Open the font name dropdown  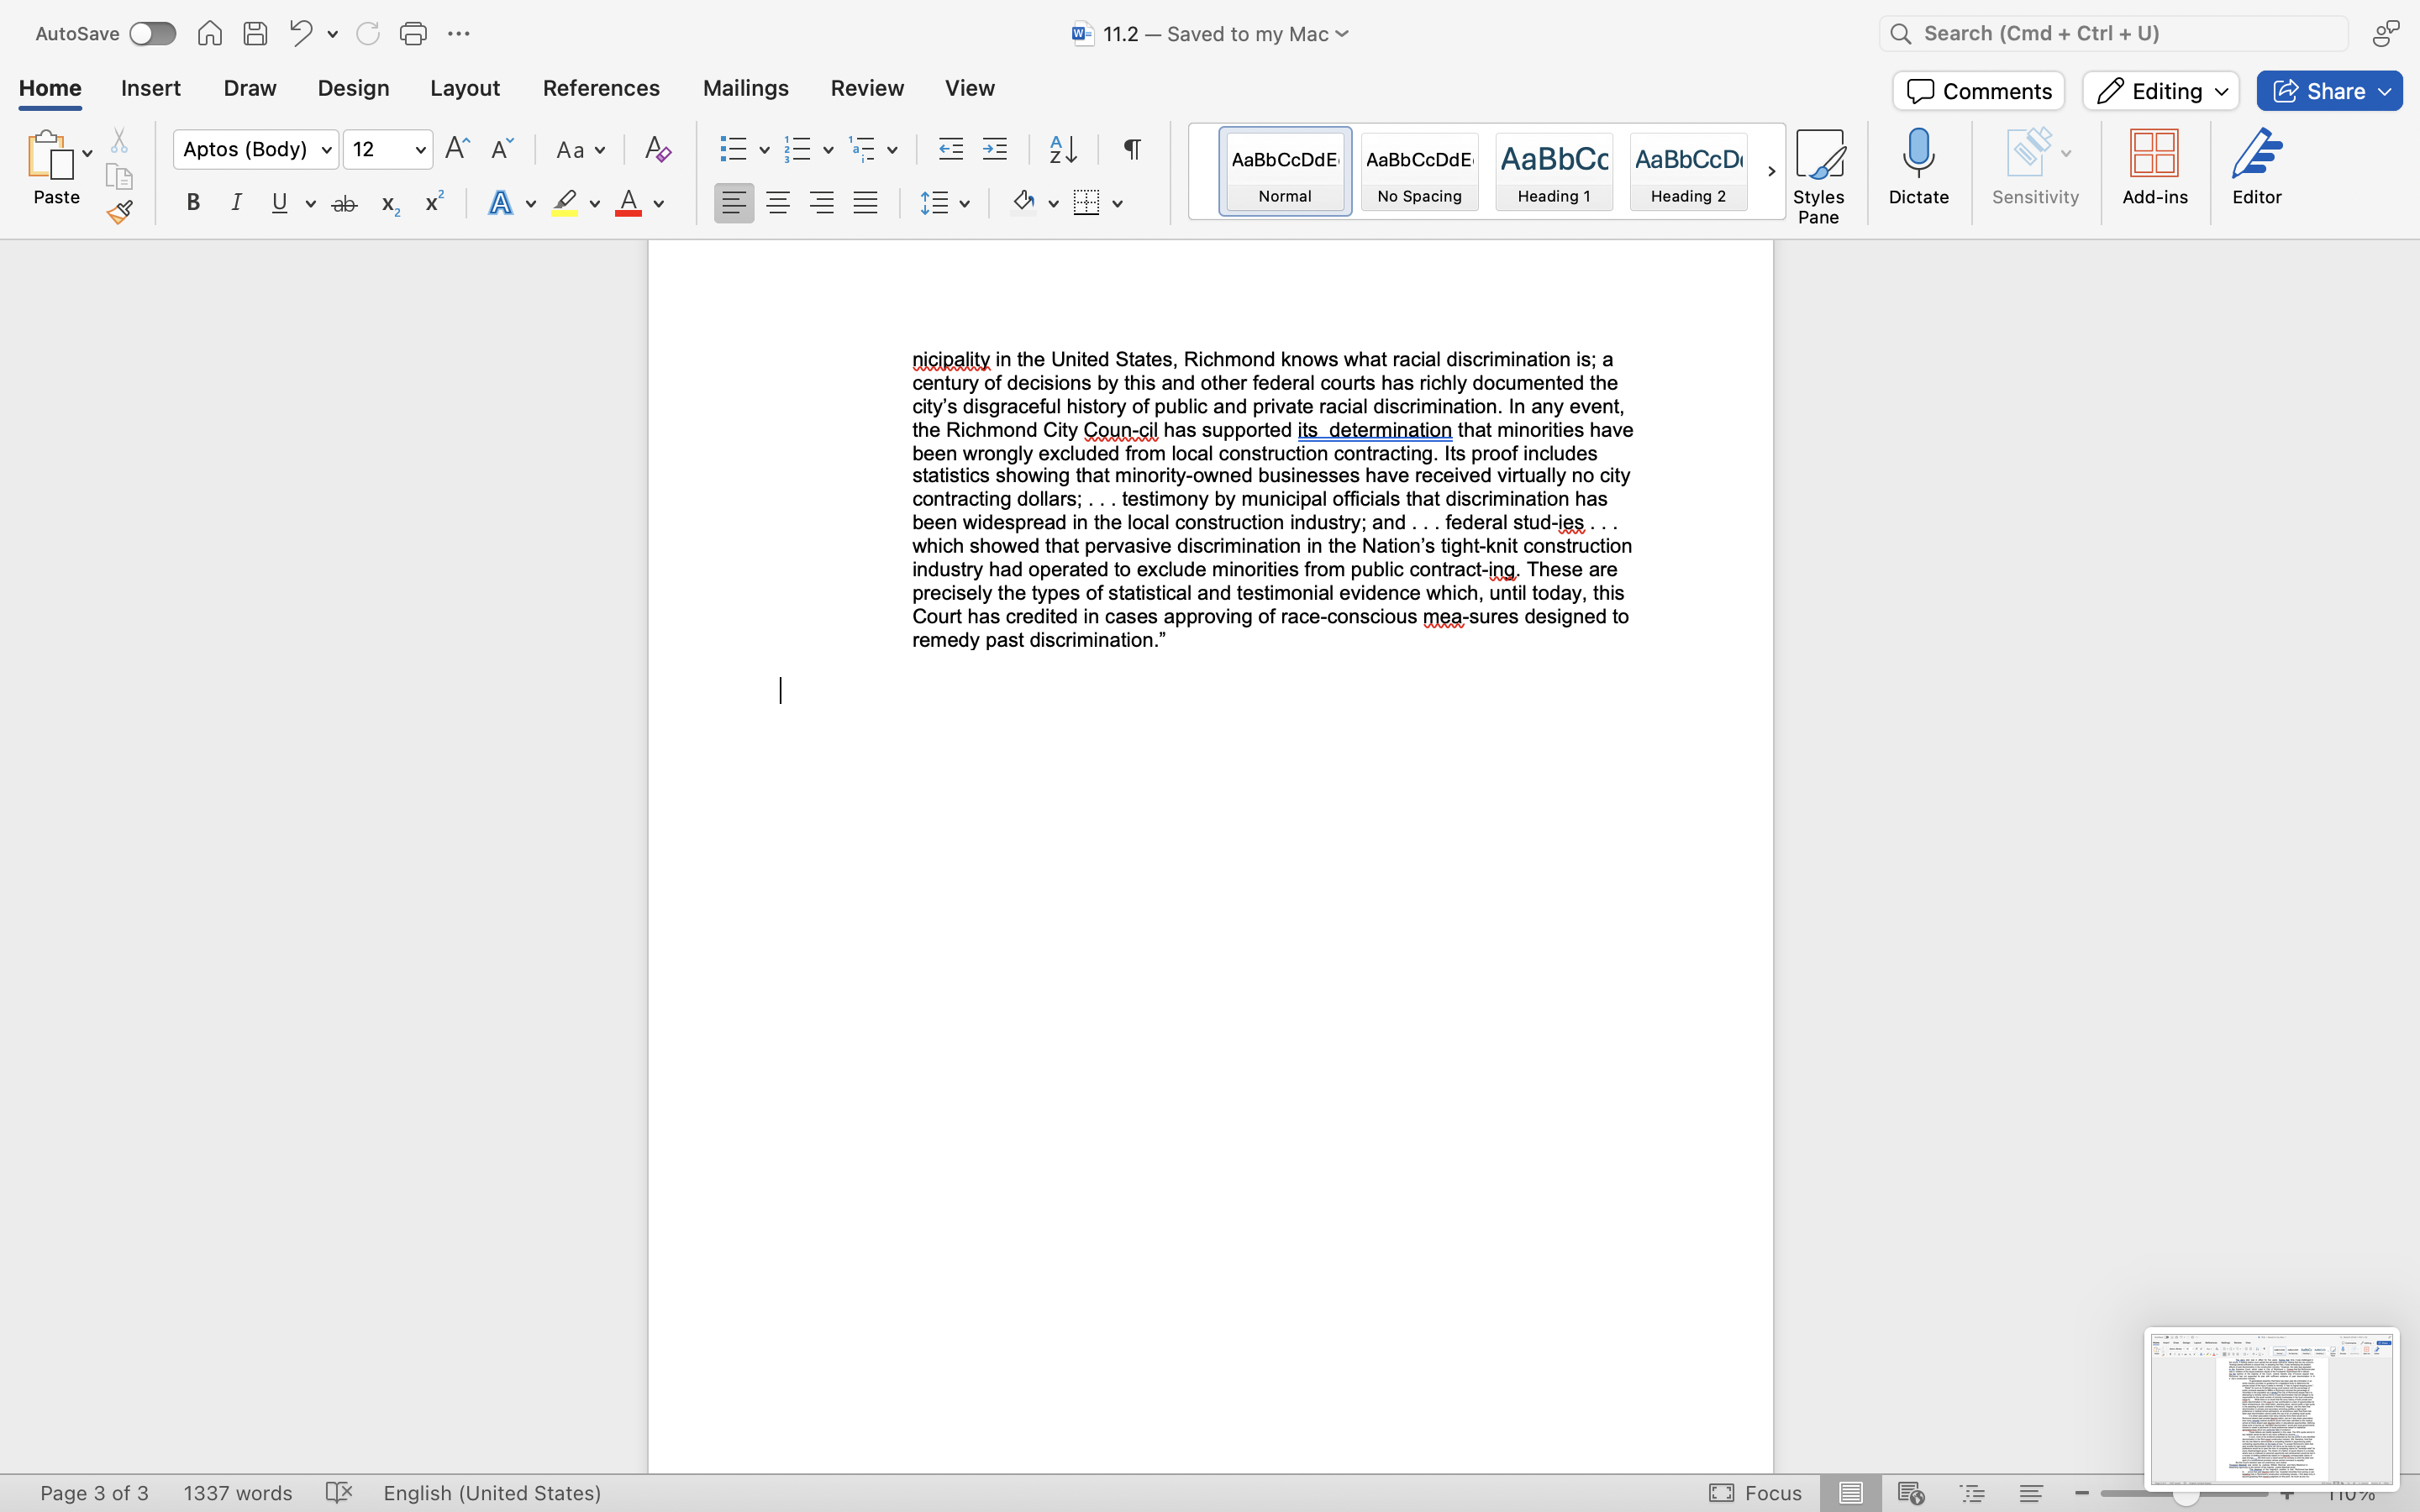[326, 150]
